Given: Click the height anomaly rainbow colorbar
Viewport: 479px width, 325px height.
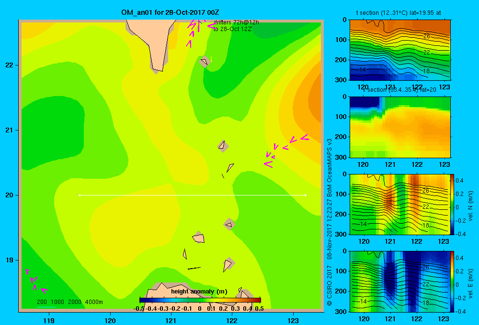Looking at the screenshot, I should click(200, 300).
